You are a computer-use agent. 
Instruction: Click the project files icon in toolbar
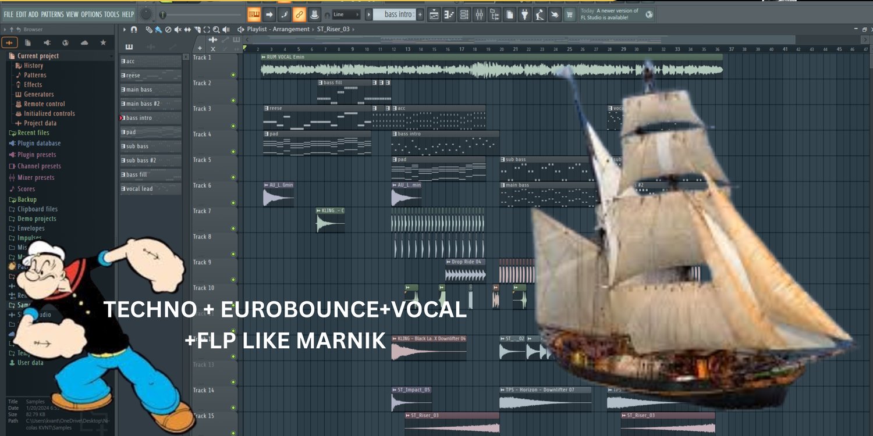pos(509,15)
